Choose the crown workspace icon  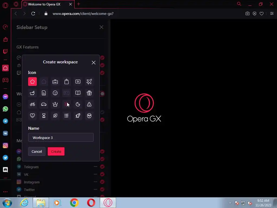coord(55,104)
